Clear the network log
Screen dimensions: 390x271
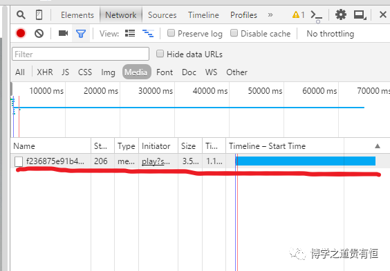tap(39, 33)
